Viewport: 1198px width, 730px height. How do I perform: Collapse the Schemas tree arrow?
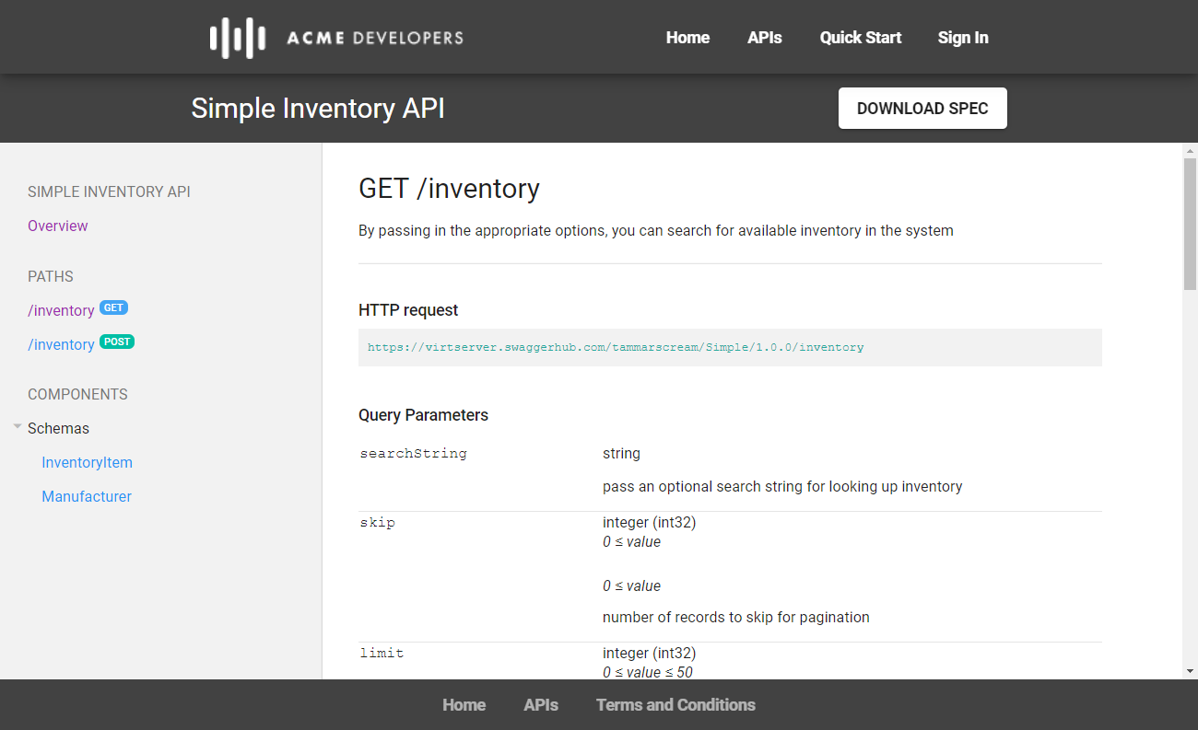(18, 427)
